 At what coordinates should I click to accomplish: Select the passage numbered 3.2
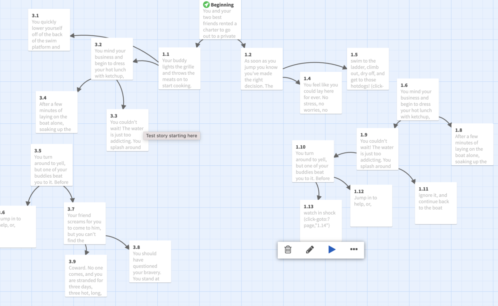coord(112,59)
